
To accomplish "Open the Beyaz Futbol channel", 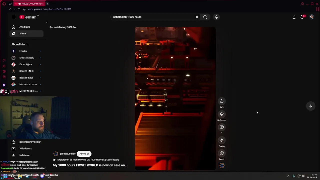I will (x=26, y=78).
